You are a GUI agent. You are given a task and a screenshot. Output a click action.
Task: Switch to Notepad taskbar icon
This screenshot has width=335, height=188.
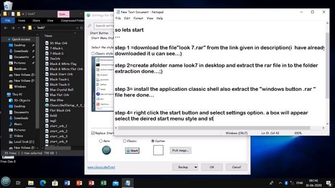pos(128,183)
